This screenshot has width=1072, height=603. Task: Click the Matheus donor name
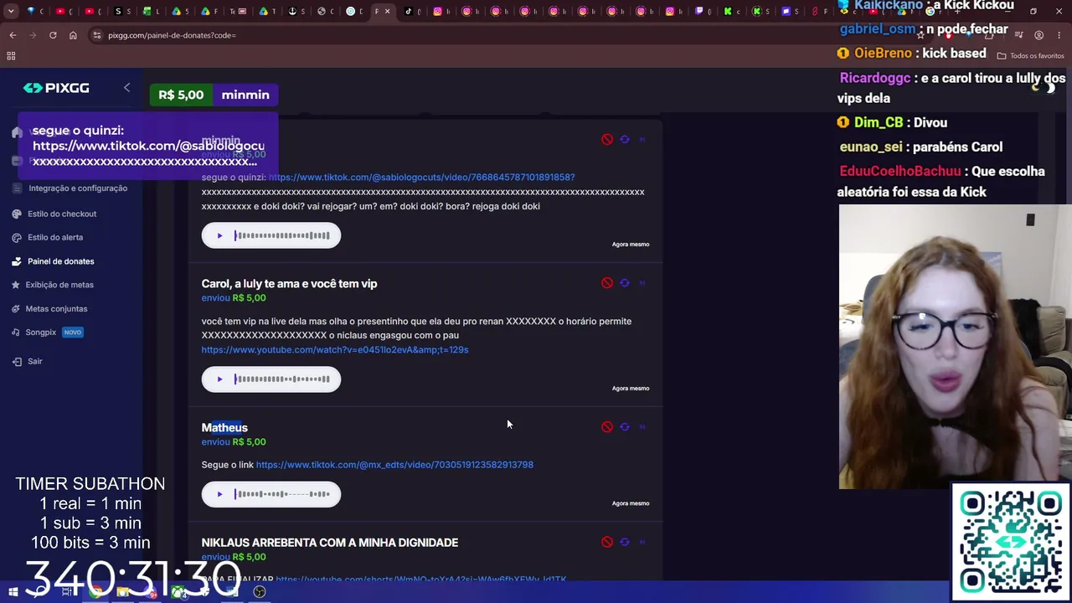tap(224, 428)
